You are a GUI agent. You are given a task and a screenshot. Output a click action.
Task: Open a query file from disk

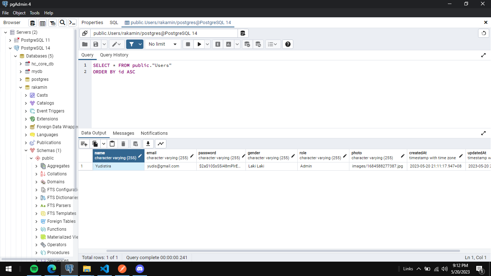[84, 44]
